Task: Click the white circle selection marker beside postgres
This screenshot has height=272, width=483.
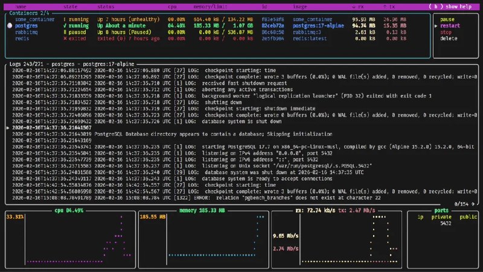Action: click(10, 25)
